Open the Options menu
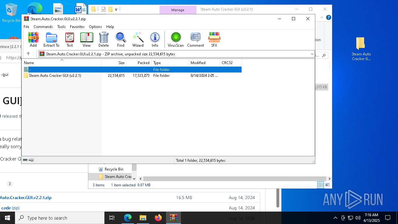The height and width of the screenshot is (224, 398). (x=95, y=27)
